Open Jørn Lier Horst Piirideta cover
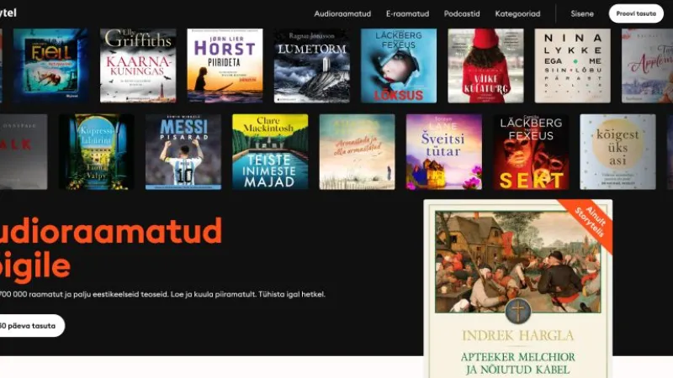Screen dimensions: 673x378 point(225,66)
